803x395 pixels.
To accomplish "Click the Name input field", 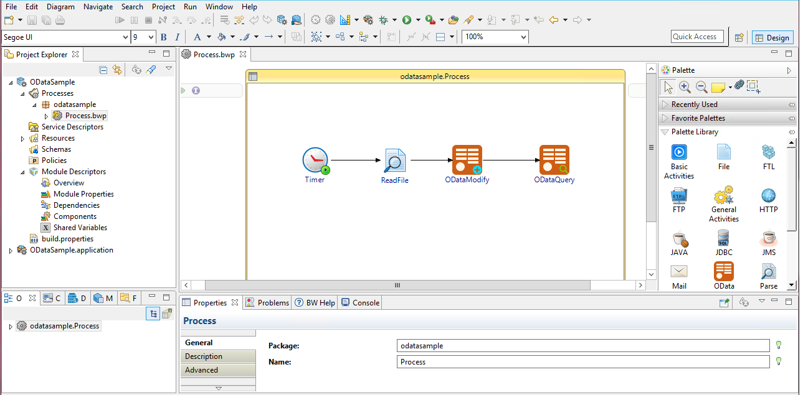I will 582,362.
